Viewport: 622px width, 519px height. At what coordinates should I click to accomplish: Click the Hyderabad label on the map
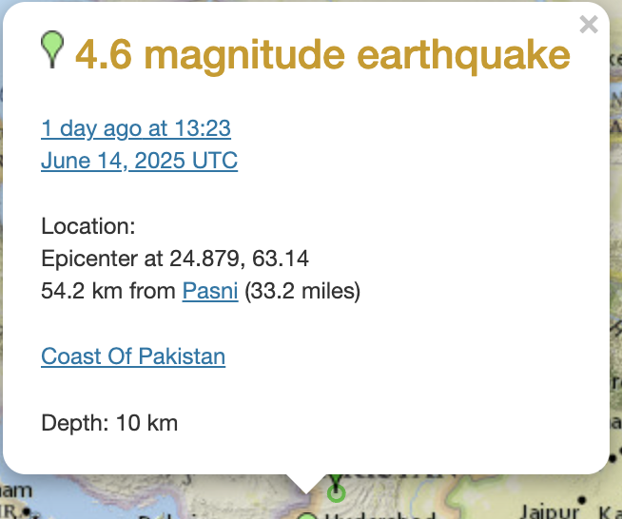pos(380,516)
